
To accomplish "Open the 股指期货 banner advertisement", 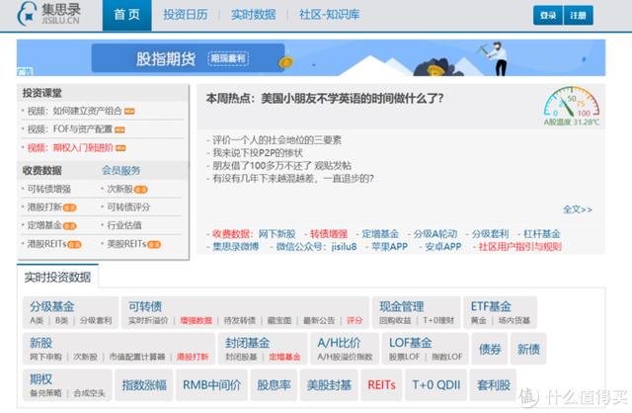I will point(311,57).
